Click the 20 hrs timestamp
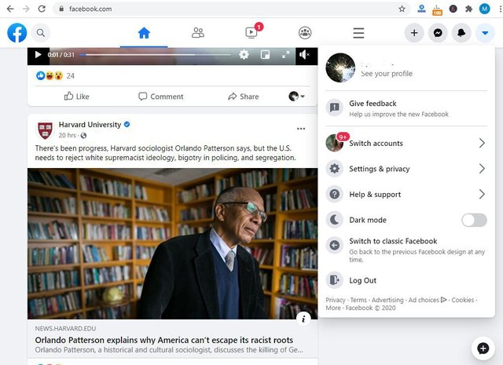 [68, 135]
